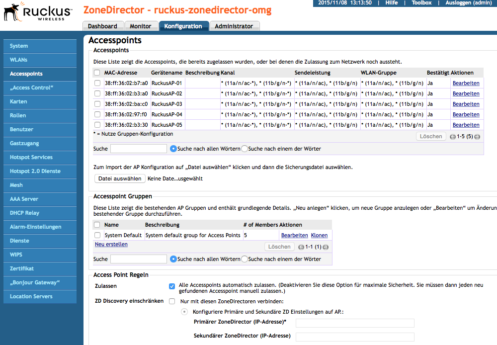Switch to the Monitor tab
Viewport: 497px width, 345px height.
point(141,26)
